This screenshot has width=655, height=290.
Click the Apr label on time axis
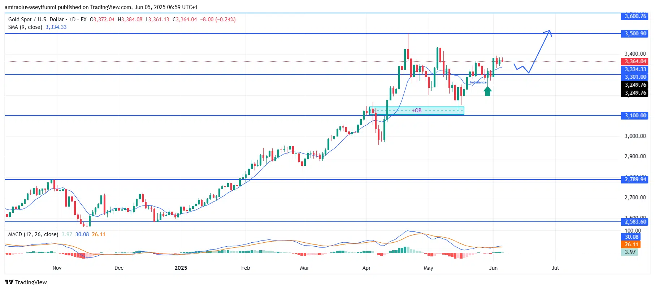(x=366, y=268)
